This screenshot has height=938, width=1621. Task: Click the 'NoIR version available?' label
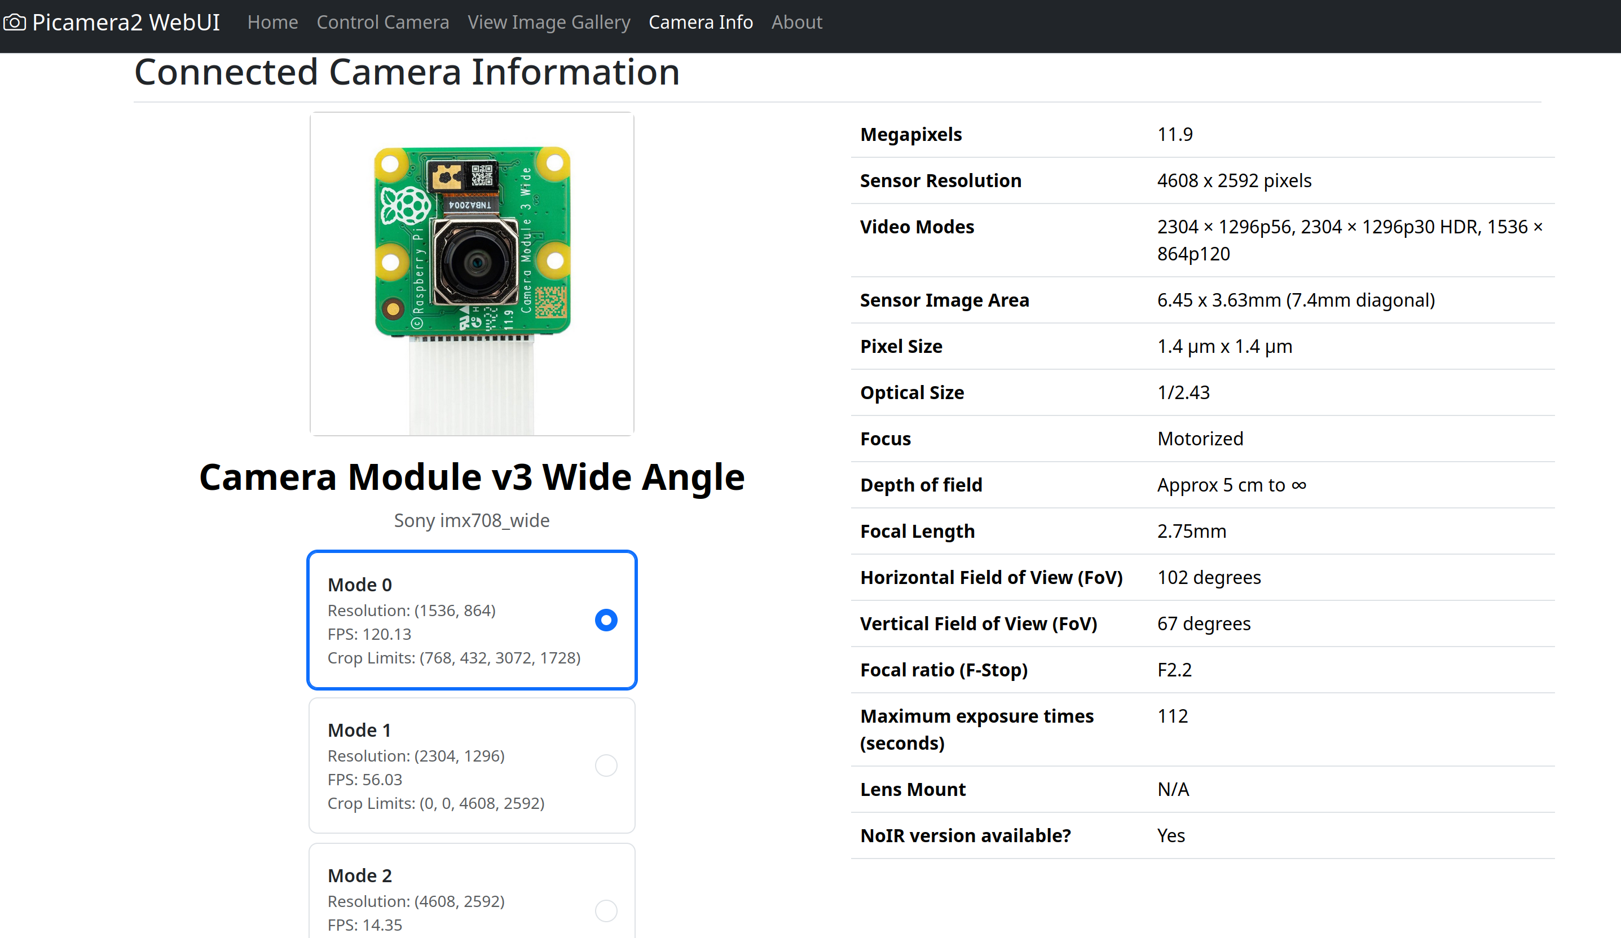click(966, 836)
